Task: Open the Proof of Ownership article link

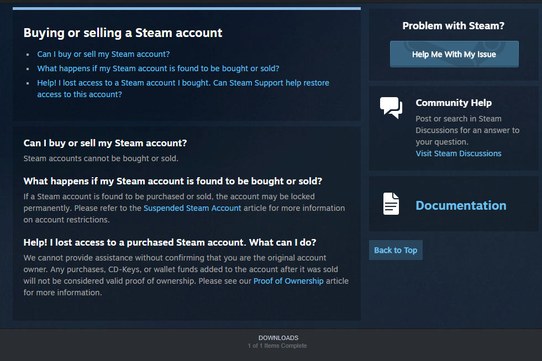Action: (x=288, y=281)
